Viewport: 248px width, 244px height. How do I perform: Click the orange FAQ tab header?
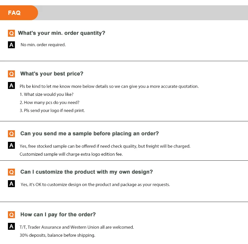tap(17, 13)
